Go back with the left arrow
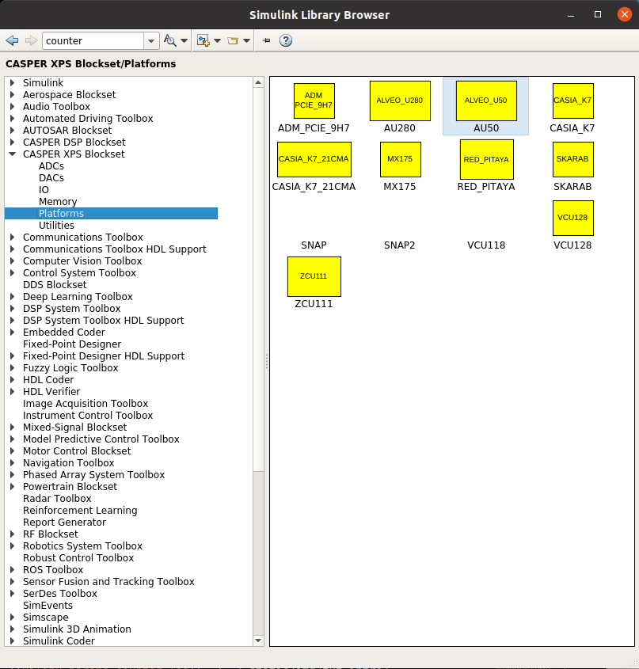The height and width of the screenshot is (669, 639). coord(12,40)
